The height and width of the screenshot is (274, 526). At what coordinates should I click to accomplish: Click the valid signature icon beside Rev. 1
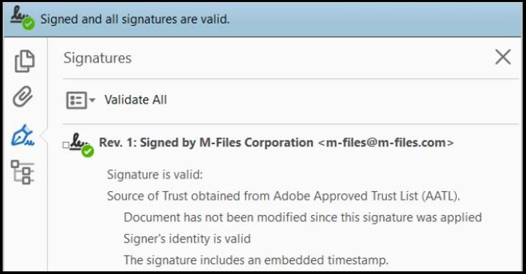[x=82, y=145]
